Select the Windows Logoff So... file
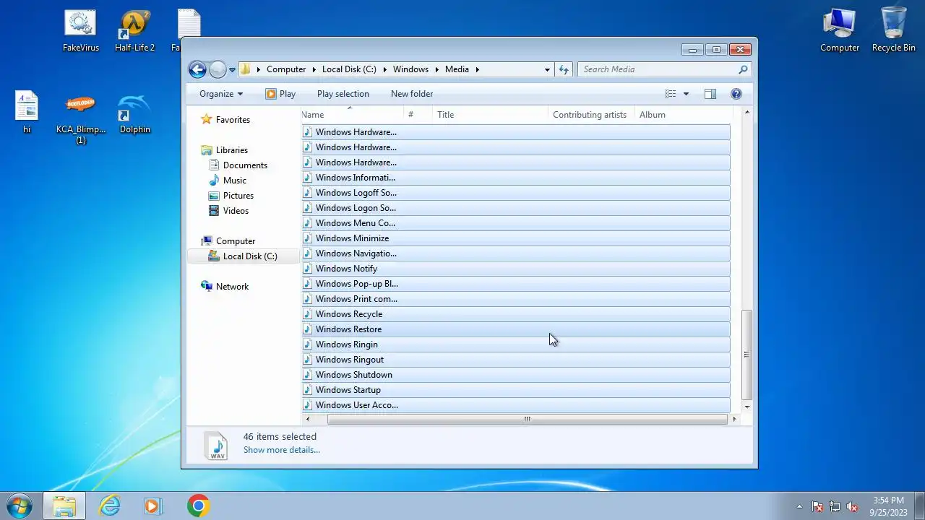The image size is (925, 520). click(516, 193)
